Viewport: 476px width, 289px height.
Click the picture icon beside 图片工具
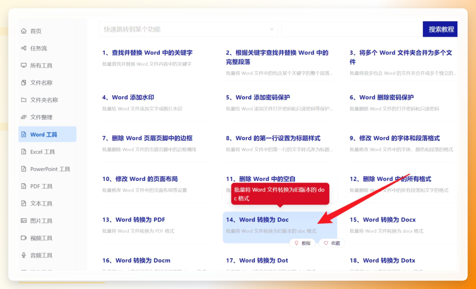(24, 221)
